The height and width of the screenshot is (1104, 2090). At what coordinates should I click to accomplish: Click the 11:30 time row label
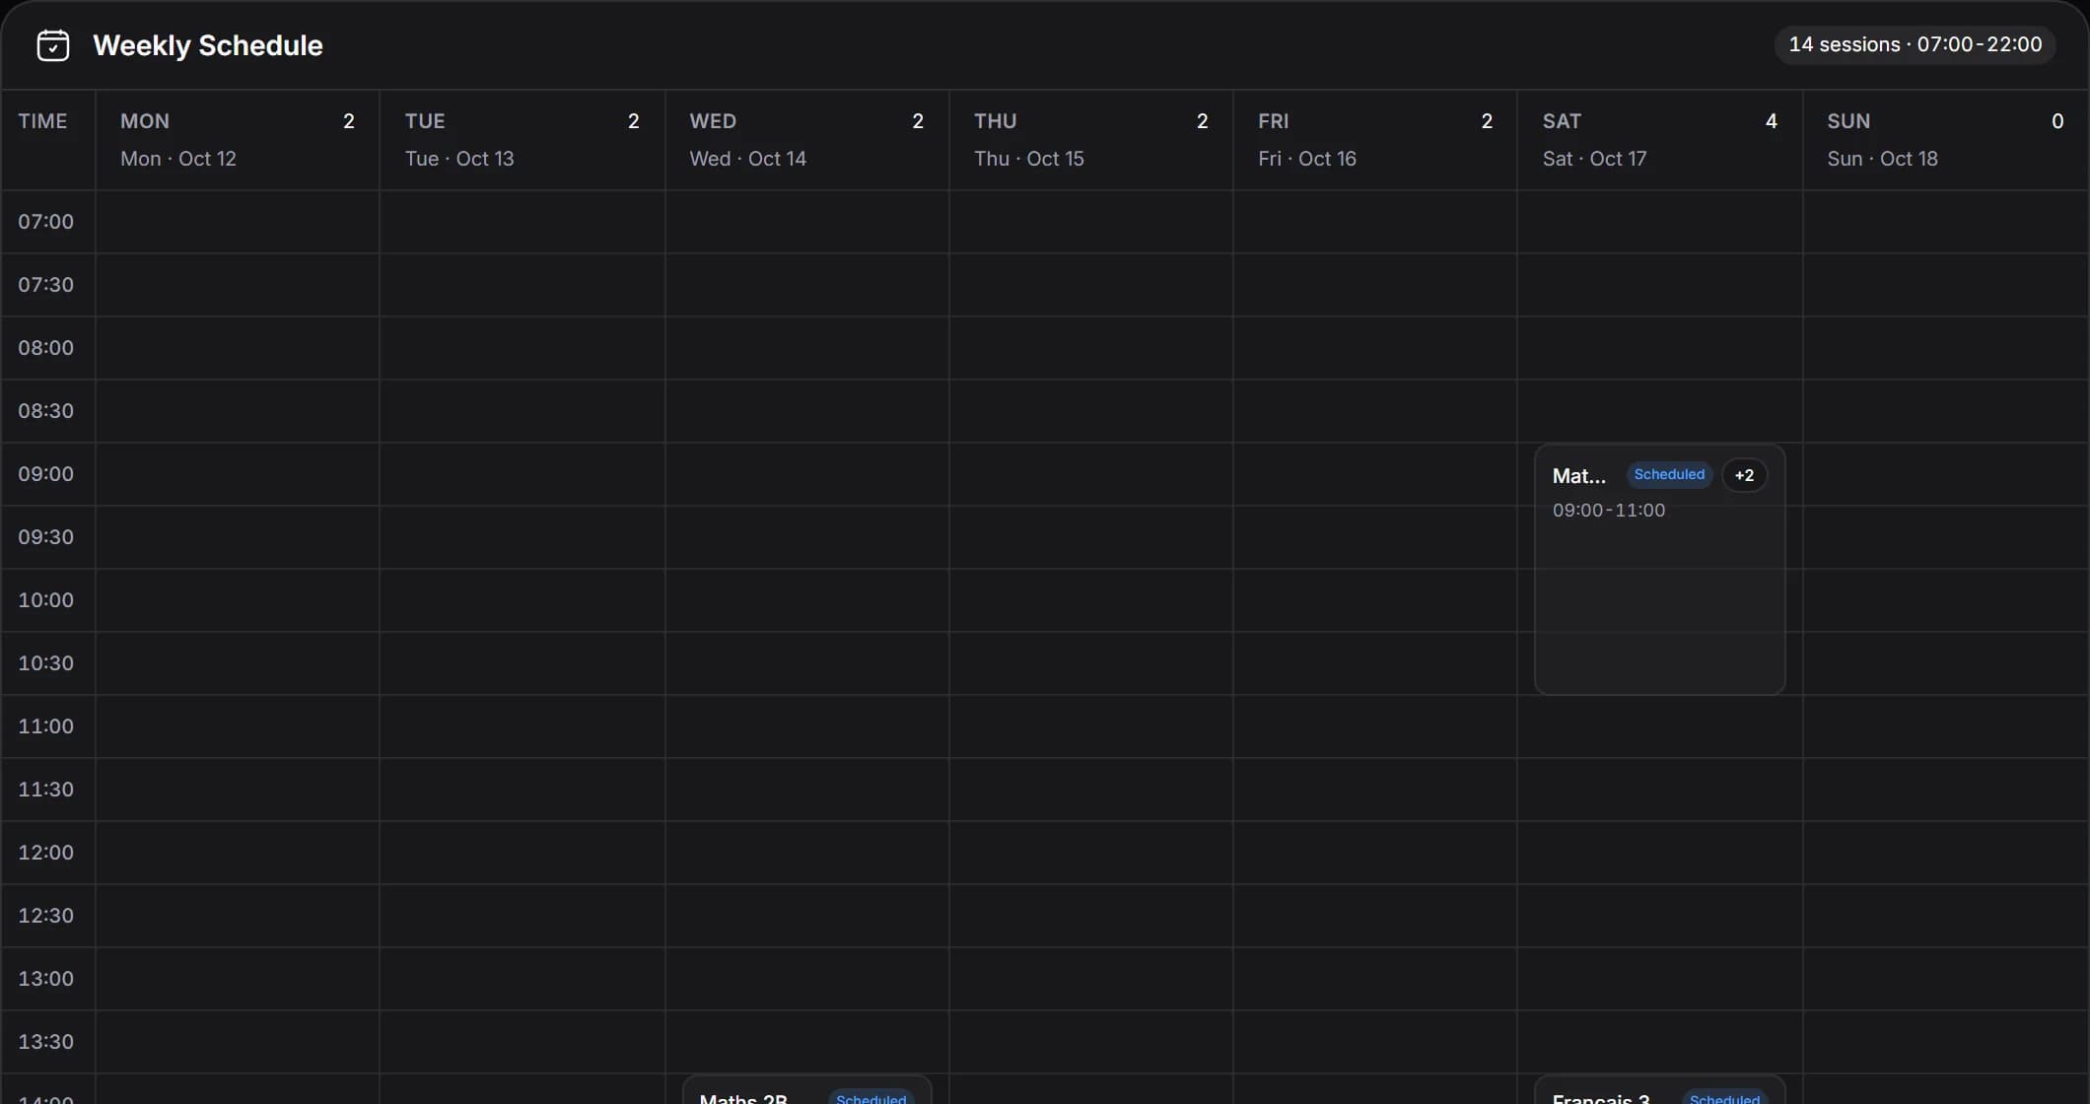pos(46,790)
